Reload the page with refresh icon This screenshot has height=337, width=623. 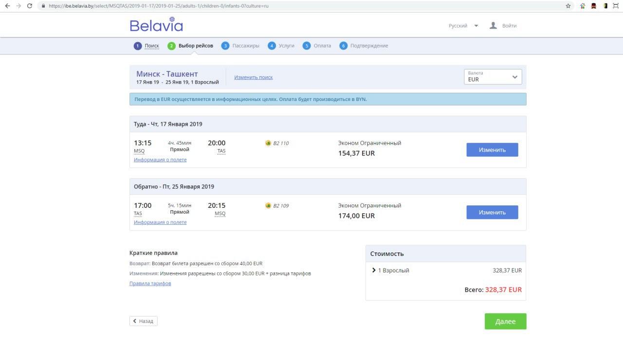30,6
